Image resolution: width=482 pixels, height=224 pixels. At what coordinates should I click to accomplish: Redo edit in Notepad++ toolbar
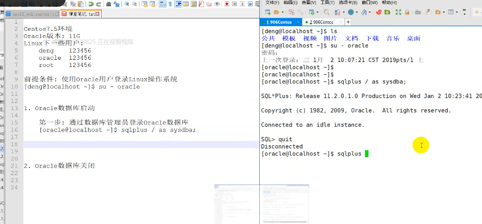(x=99, y=4)
